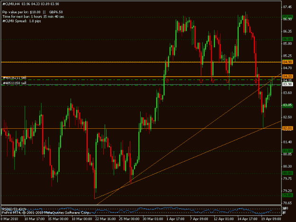Click the 81.40 price scale label
The height and width of the screenshot is (222, 296).
click(x=287, y=142)
